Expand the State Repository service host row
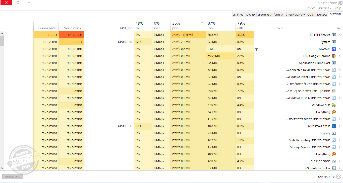The image size is (343, 183). point(340,140)
